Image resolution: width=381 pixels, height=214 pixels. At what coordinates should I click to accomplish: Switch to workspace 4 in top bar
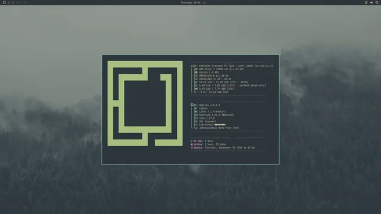click(21, 2)
